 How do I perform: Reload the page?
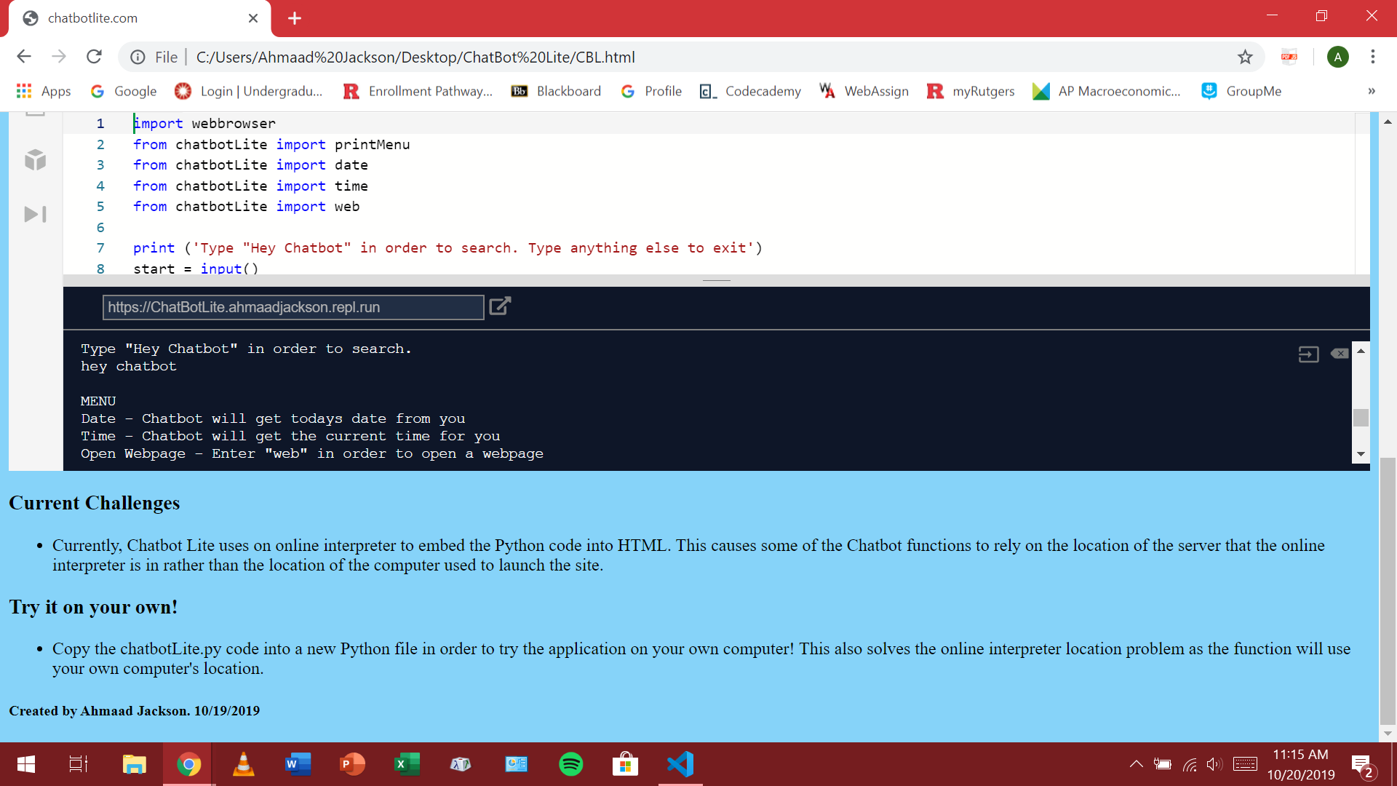pyautogui.click(x=94, y=57)
